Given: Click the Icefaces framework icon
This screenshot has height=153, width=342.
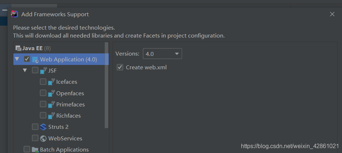Looking at the screenshot, I should click(x=52, y=82).
